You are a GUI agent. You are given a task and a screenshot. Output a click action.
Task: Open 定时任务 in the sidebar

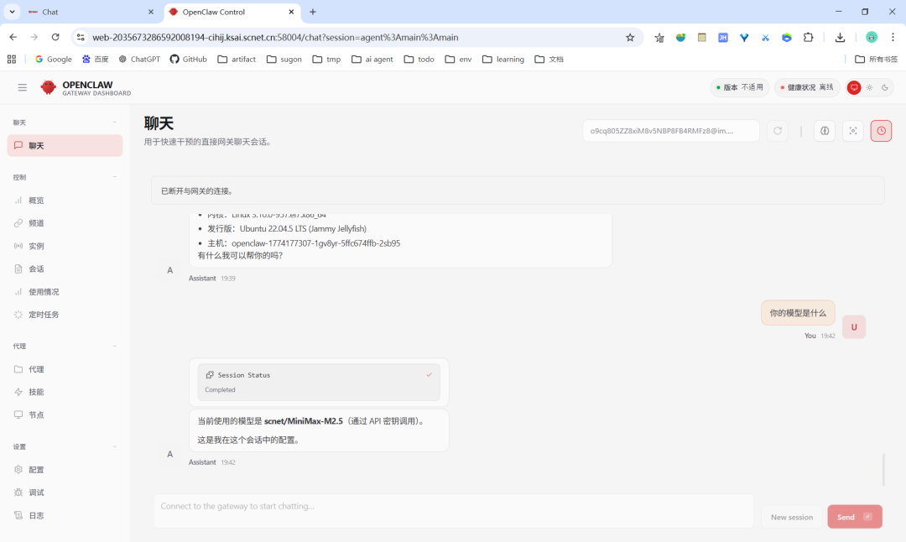(44, 315)
